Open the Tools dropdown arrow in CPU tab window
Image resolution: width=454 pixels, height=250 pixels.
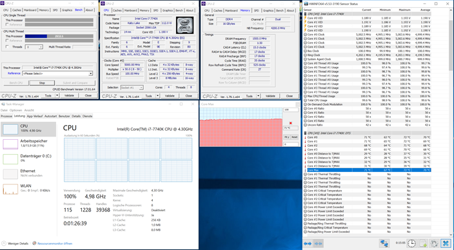pos(157,96)
